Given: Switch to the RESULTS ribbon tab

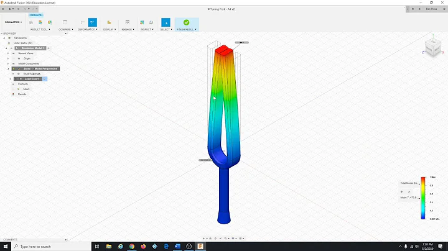Looking at the screenshot, I should [35, 15].
